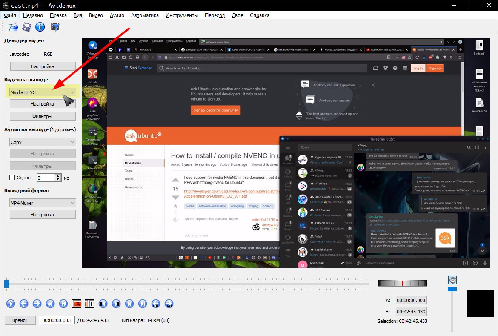Click Настройка under Декодер видео
Screen dimensions: 498x336
coord(43,66)
